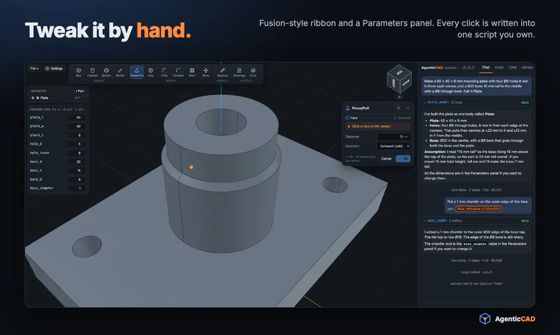The image size is (560, 335).
Task: Edit the plate_t parameter value
Action: point(77,135)
